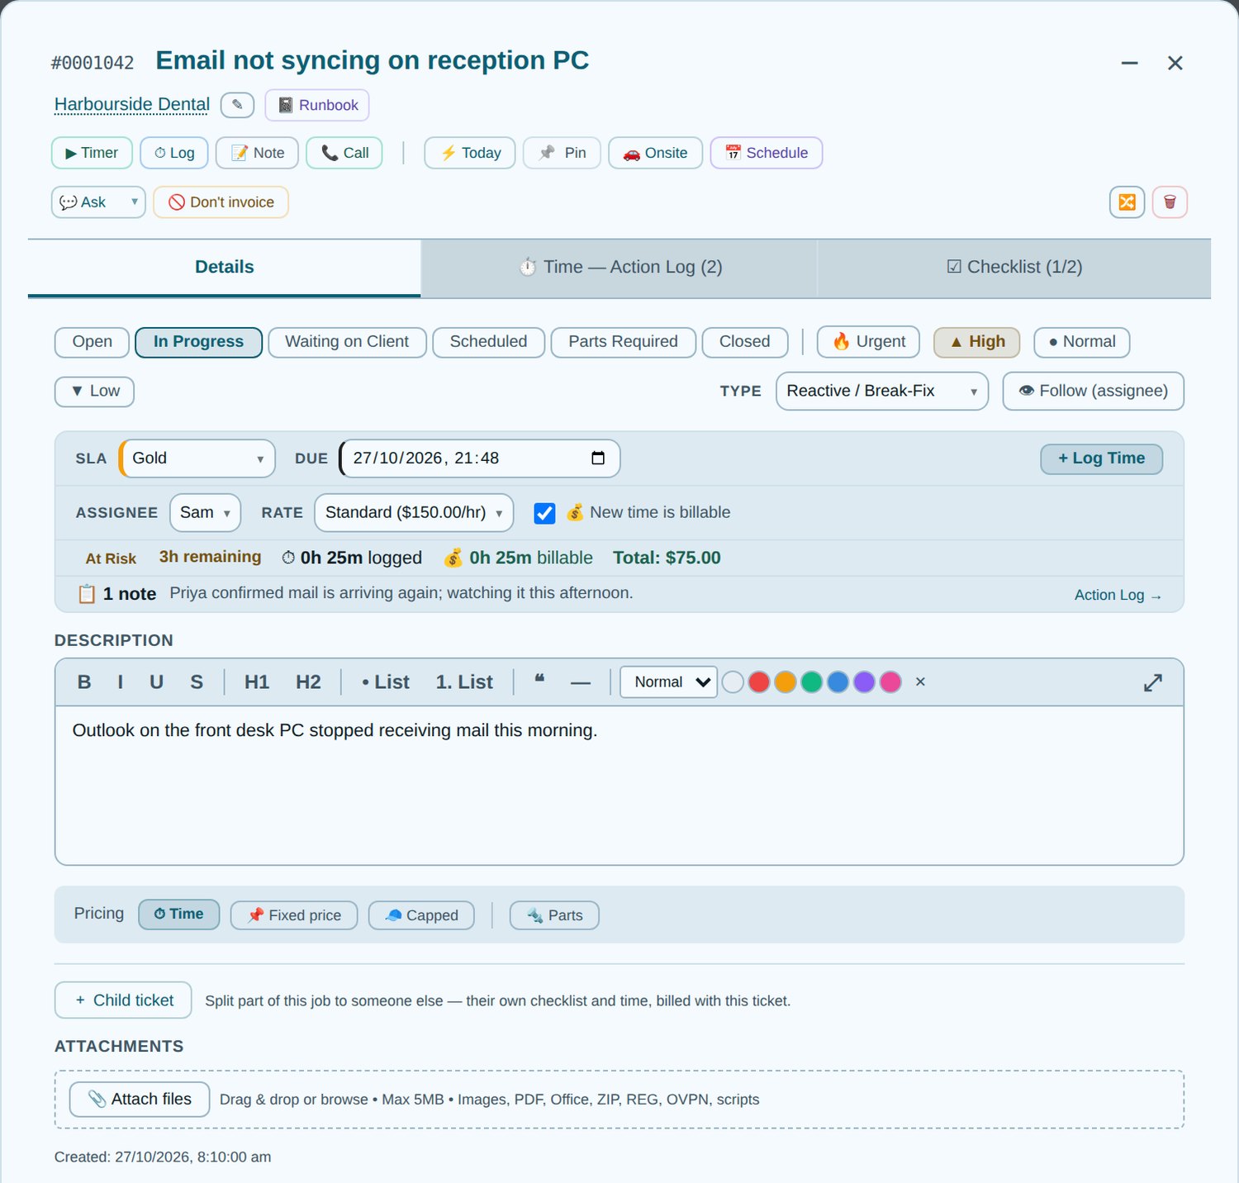The width and height of the screenshot is (1239, 1183).
Task: Pick the red text color swatch
Action: click(759, 682)
